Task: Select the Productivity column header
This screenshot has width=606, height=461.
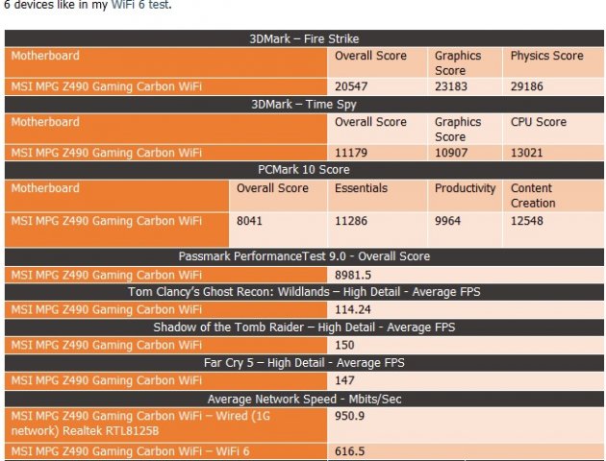Action: click(x=465, y=188)
